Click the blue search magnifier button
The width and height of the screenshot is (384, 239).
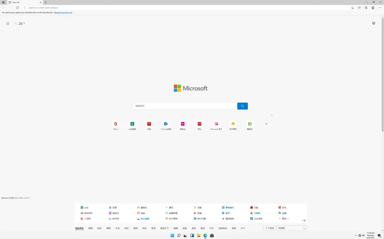pyautogui.click(x=243, y=106)
